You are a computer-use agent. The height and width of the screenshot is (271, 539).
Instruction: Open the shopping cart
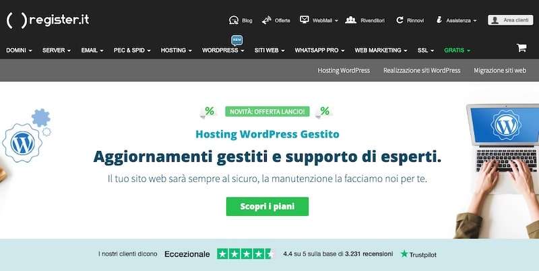pyautogui.click(x=521, y=48)
